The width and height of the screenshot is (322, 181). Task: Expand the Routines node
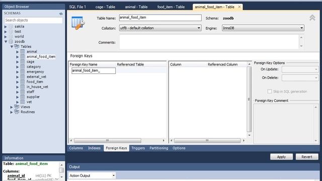[12, 112]
